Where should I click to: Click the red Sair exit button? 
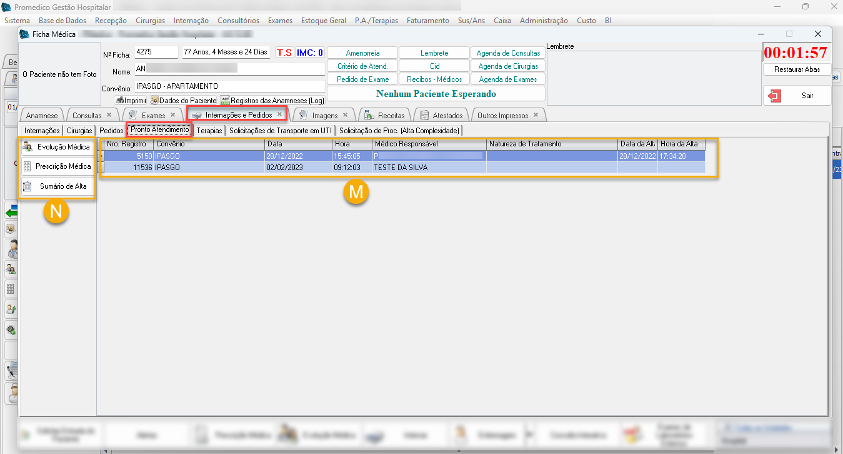pos(797,96)
